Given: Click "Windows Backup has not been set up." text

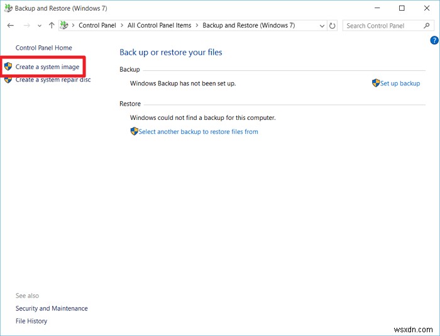Looking at the screenshot, I should click(x=183, y=84).
